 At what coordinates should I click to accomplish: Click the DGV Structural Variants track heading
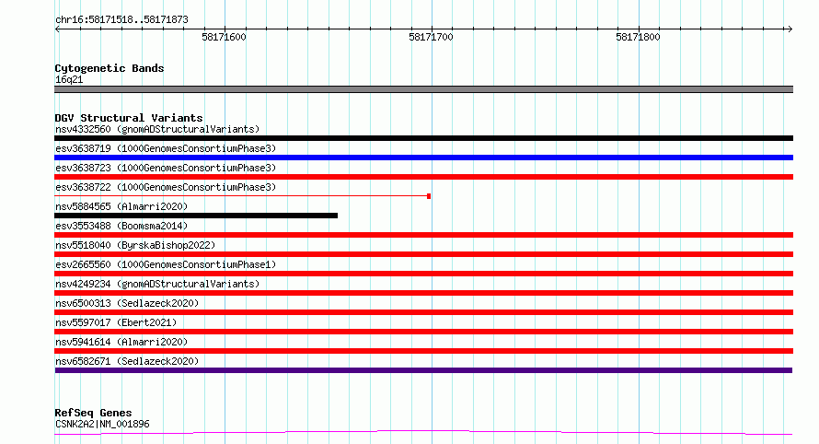click(x=129, y=118)
